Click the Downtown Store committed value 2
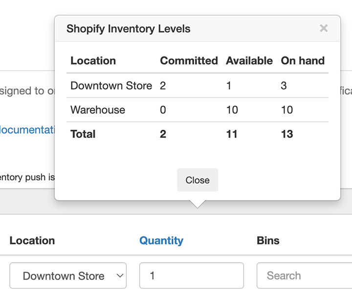Image resolution: width=352 pixels, height=295 pixels. coord(163,86)
